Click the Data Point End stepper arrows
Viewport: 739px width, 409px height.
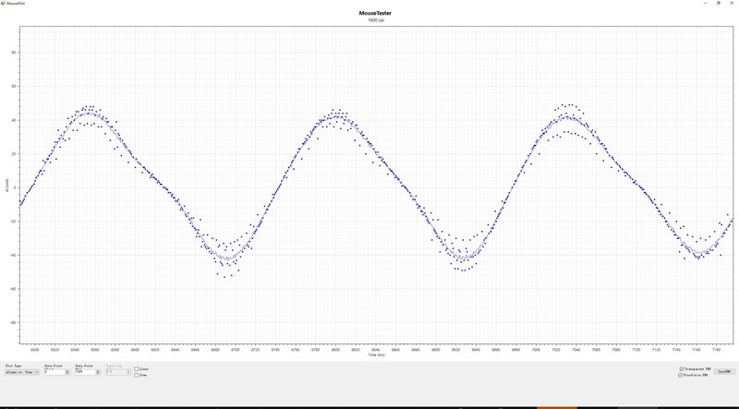(98, 372)
